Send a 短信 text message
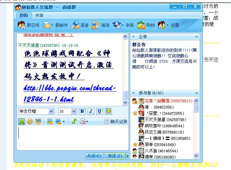 click(96, 25)
